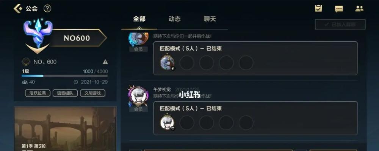Viewport: 379px width, 151px height.
Task: Switch to the 全部 tab
Action: 139,19
